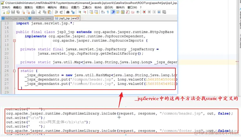Toggle the Show All Characters pilcrow icon

(108, 12)
